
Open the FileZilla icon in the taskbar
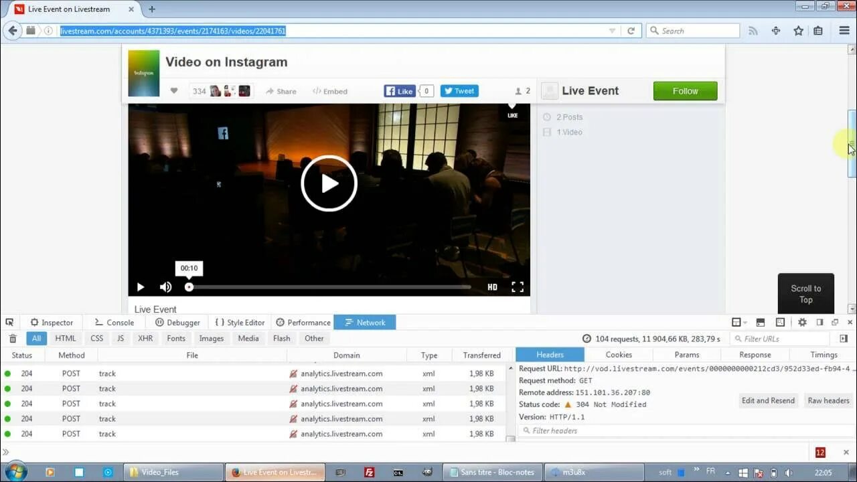click(x=369, y=472)
